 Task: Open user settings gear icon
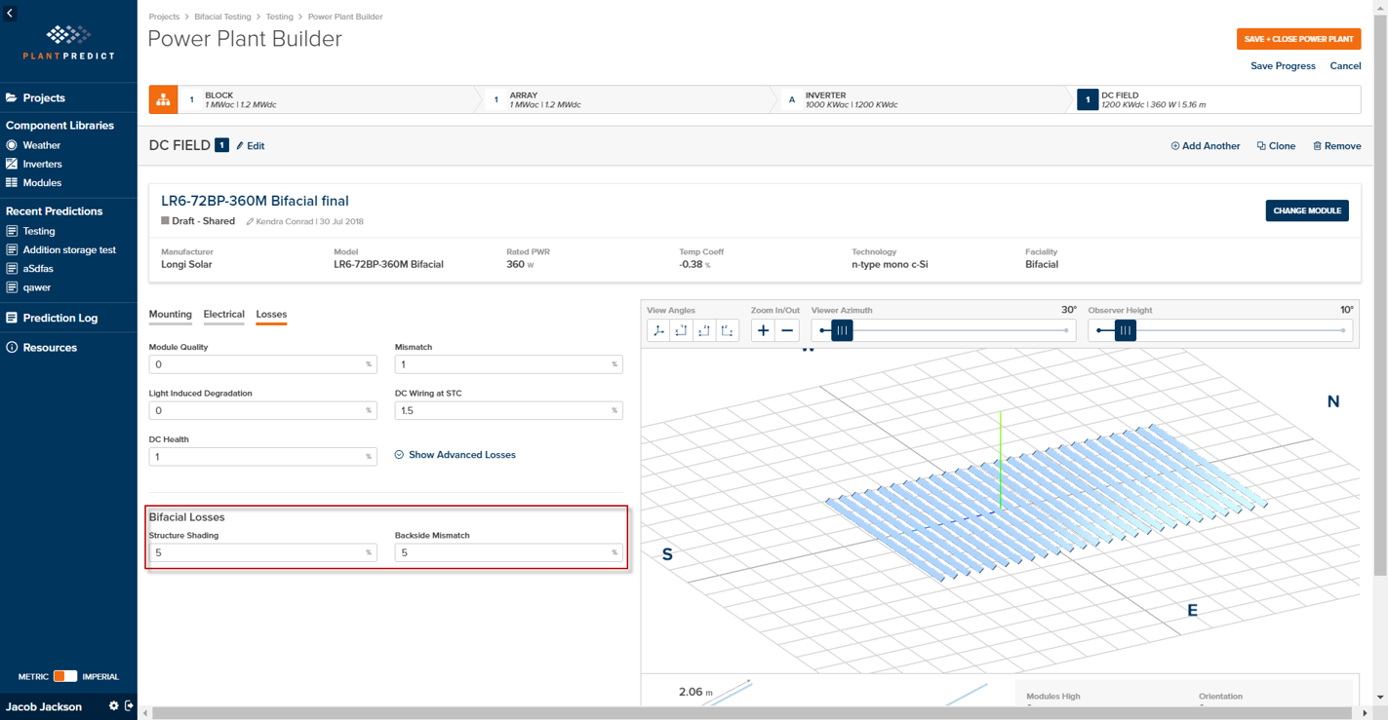pyautogui.click(x=113, y=705)
